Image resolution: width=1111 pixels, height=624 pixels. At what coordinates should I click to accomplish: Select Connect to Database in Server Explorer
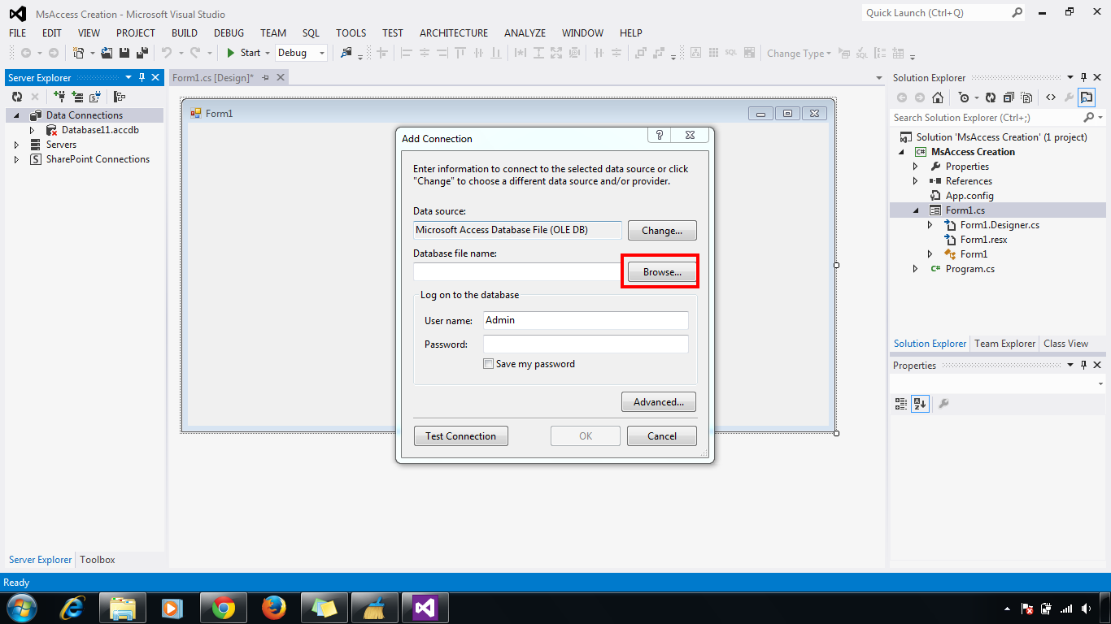(x=59, y=96)
